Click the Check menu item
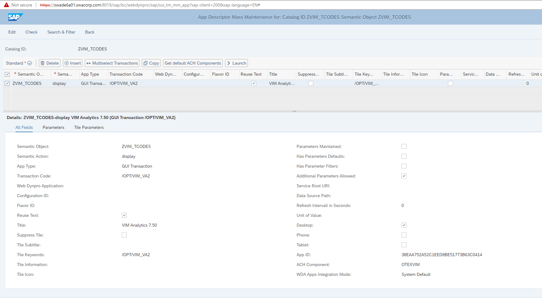The height and width of the screenshot is (298, 542). pyautogui.click(x=31, y=32)
